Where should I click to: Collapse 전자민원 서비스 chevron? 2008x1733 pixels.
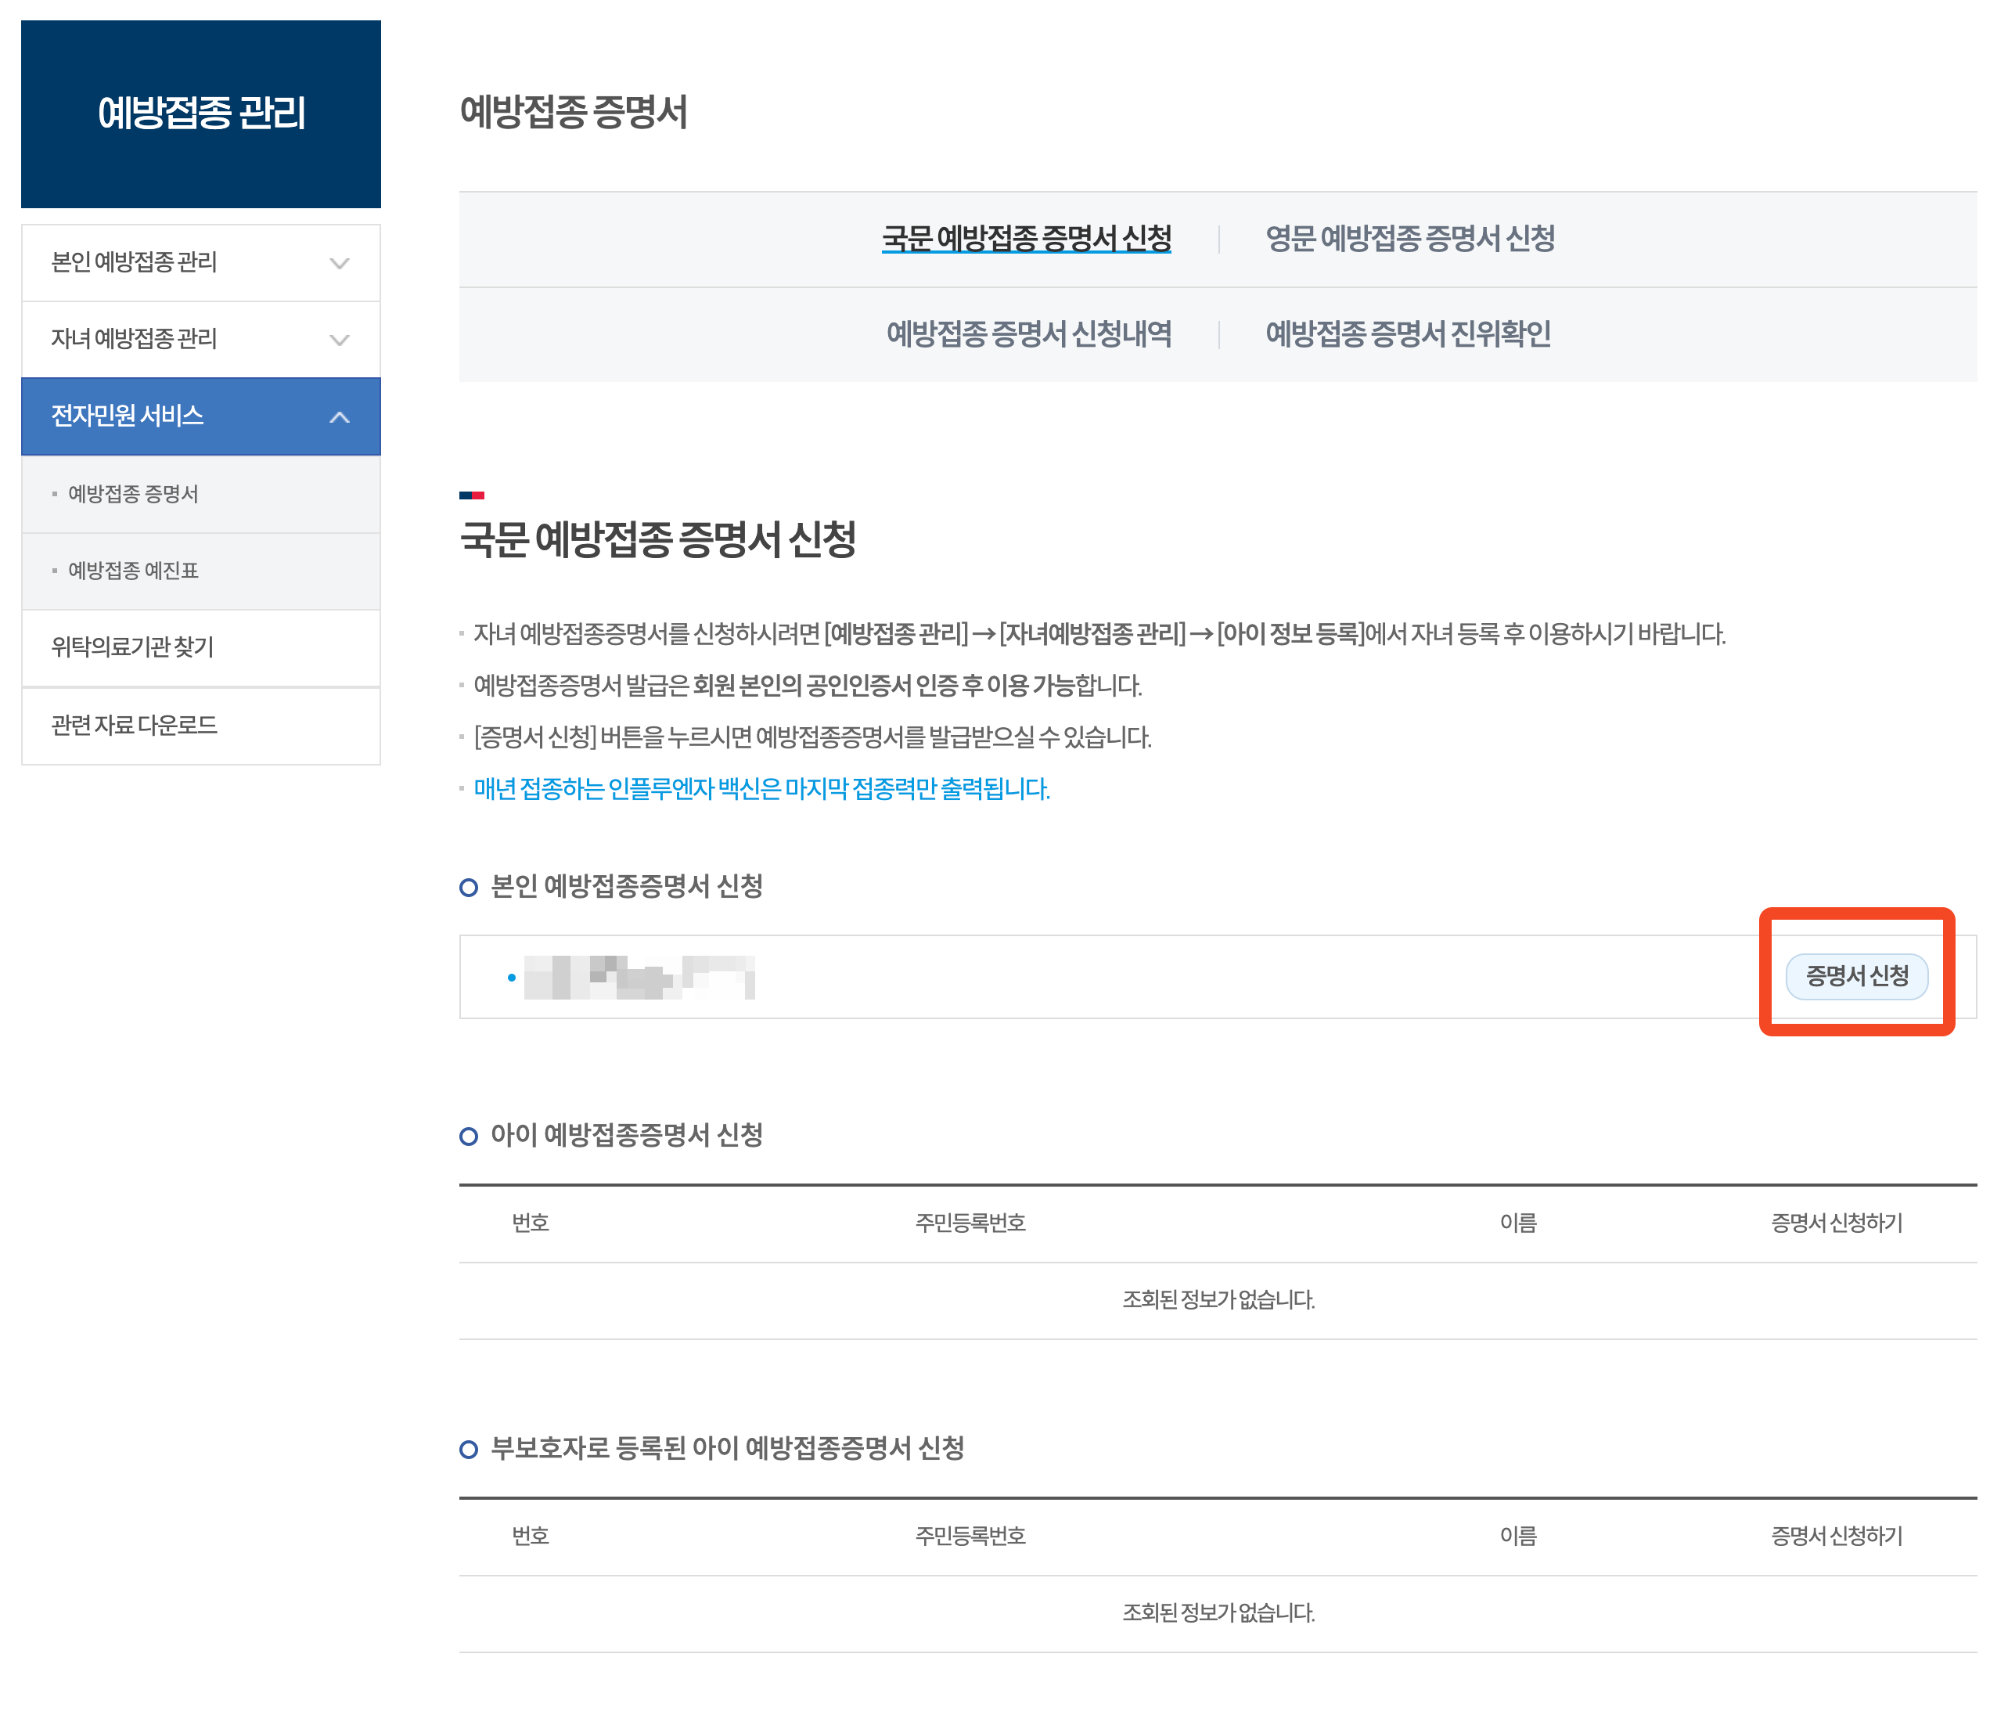339,416
